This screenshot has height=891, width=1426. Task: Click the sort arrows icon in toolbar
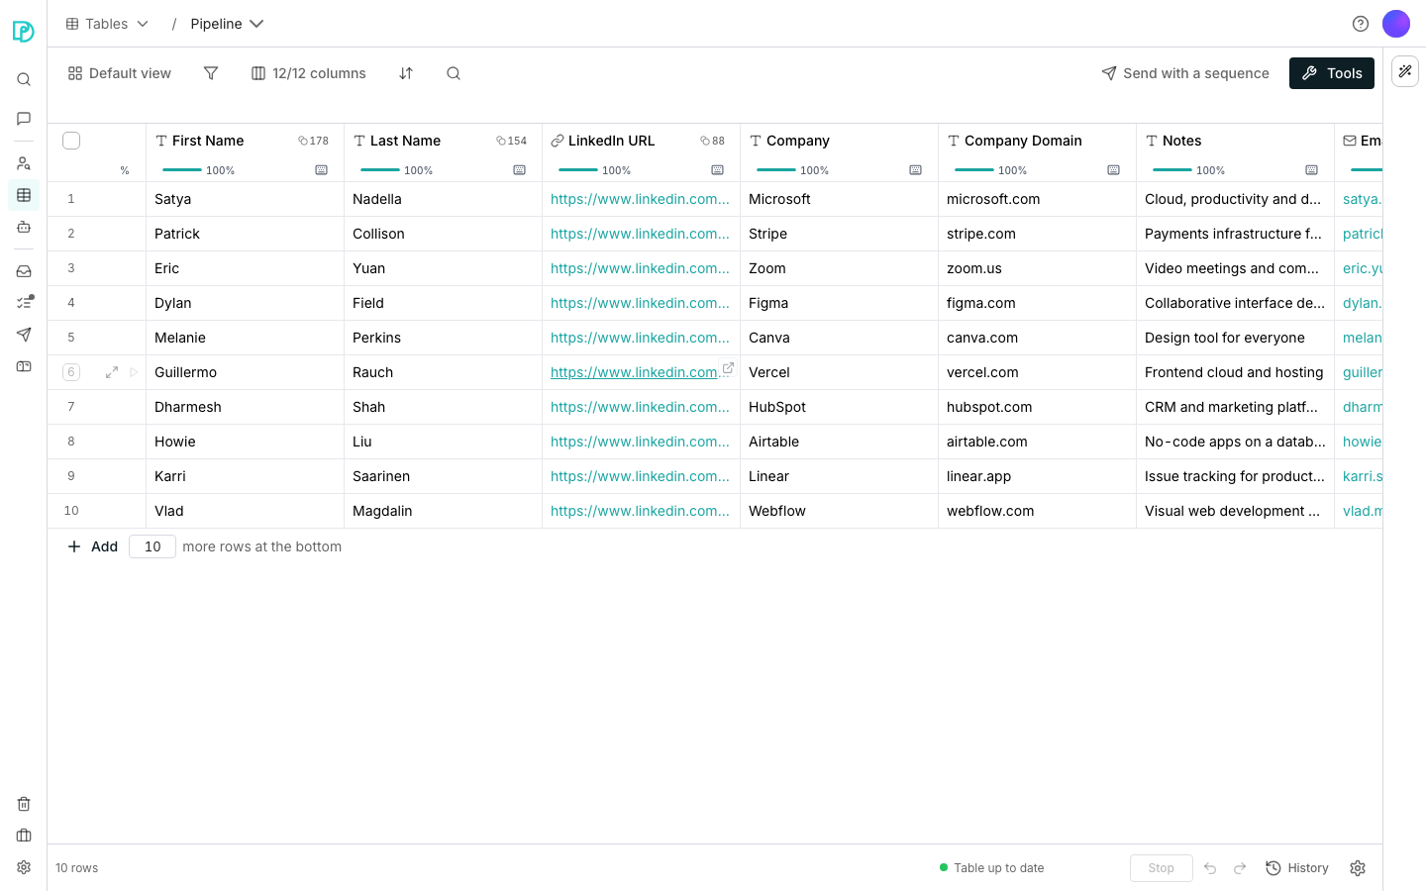[406, 73]
